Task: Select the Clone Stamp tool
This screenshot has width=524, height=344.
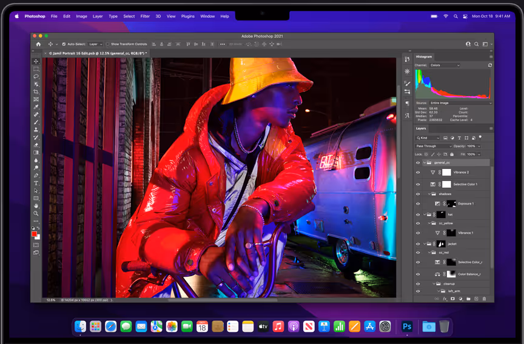Action: click(36, 130)
